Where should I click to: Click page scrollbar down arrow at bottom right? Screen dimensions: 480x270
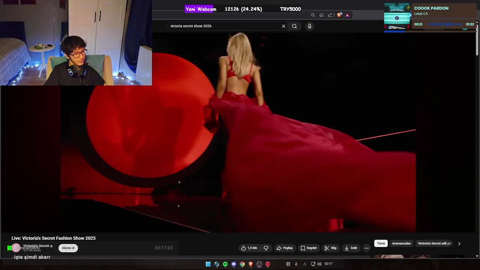[x=477, y=256]
